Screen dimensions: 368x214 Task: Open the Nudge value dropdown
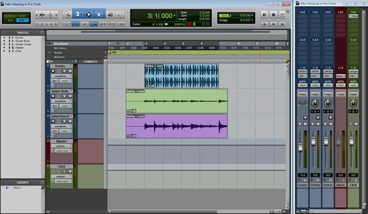[252, 21]
